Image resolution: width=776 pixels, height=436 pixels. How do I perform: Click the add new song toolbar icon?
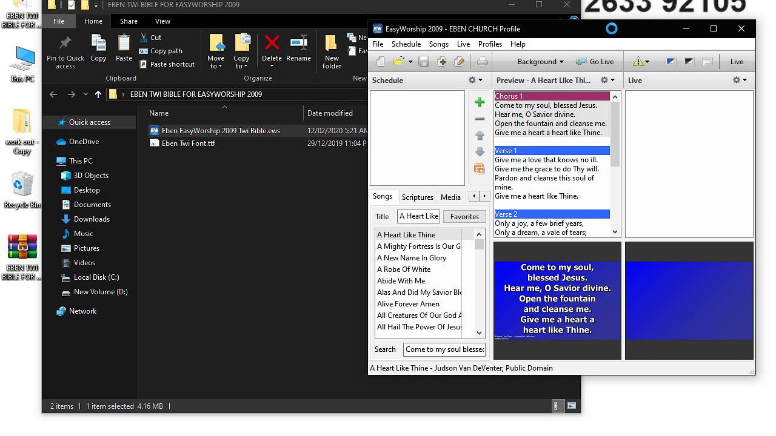pyautogui.click(x=441, y=62)
